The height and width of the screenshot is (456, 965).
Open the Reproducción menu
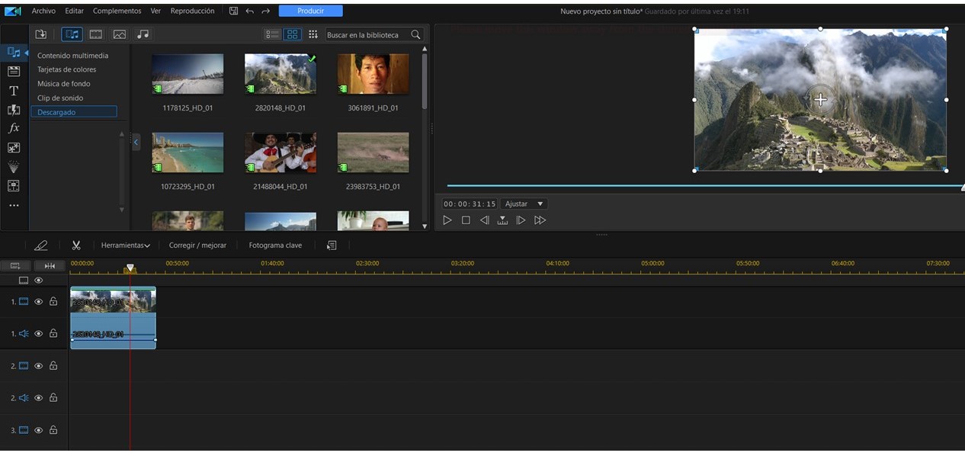(192, 11)
